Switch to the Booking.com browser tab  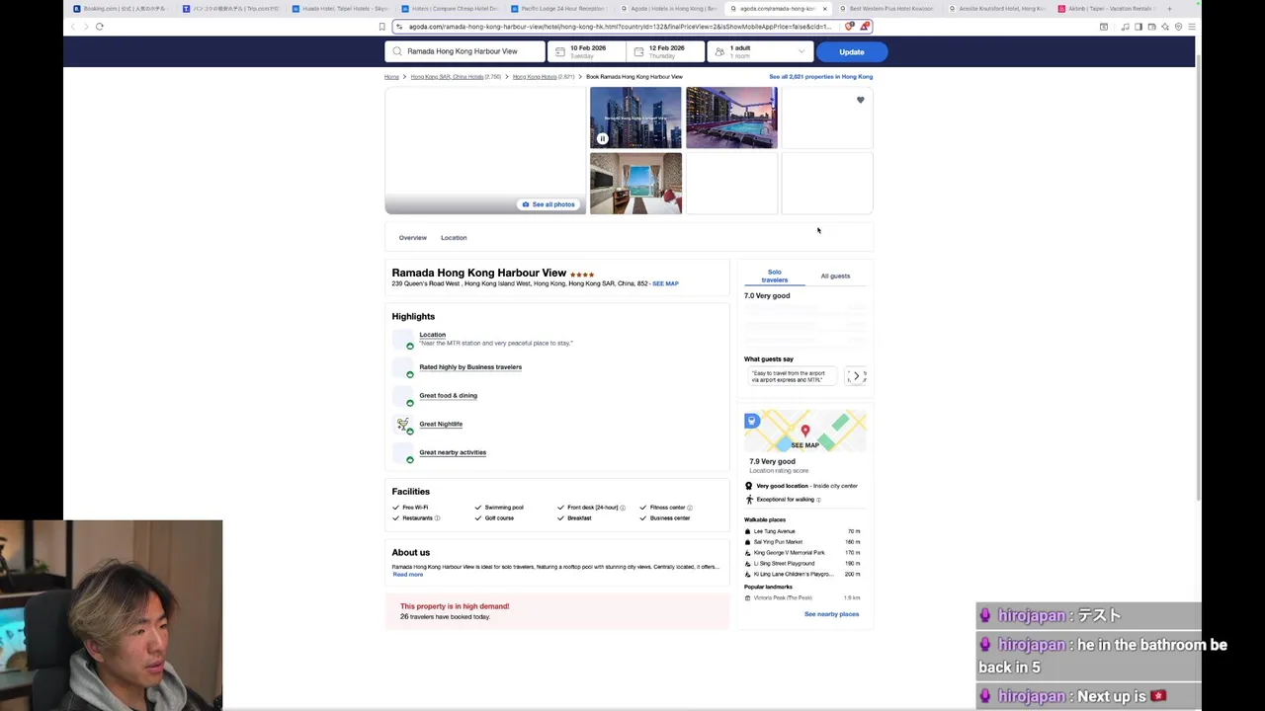121,9
